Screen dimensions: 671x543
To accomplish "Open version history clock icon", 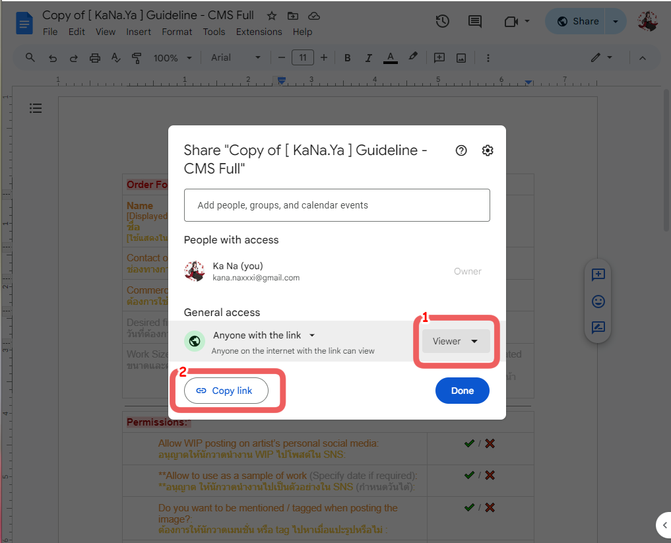I will pos(442,21).
